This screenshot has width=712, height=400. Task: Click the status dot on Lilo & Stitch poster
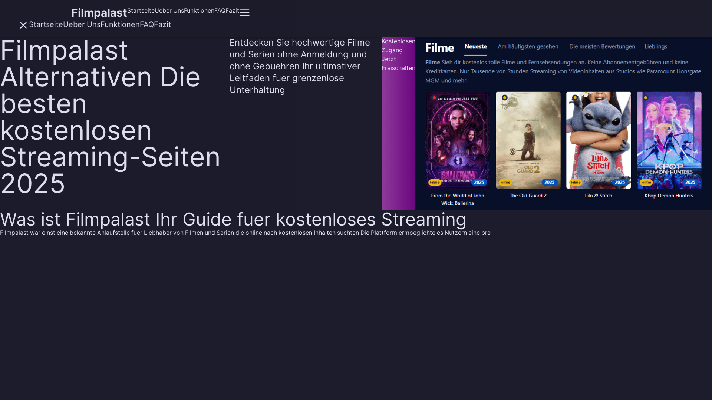pyautogui.click(x=575, y=98)
